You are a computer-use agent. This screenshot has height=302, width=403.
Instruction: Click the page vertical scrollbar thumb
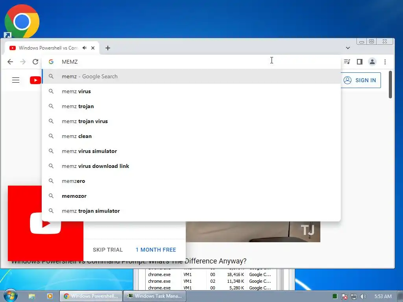[390, 85]
